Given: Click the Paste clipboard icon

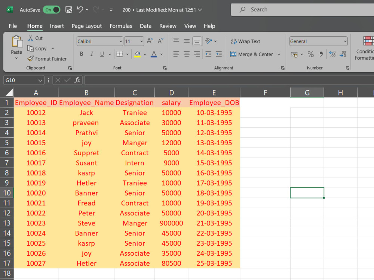Looking at the screenshot, I should pos(17,41).
